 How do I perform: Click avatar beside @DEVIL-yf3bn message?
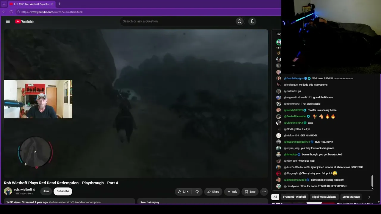279,129
